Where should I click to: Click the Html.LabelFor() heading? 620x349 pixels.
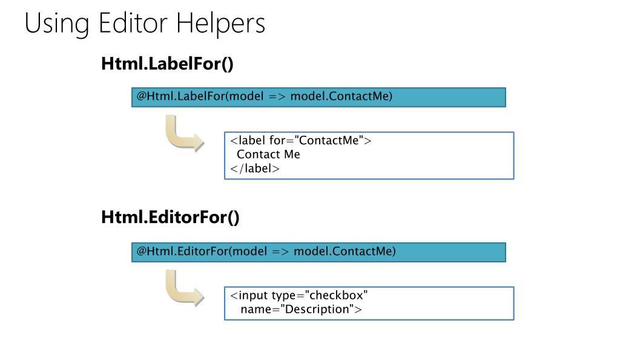167,64
